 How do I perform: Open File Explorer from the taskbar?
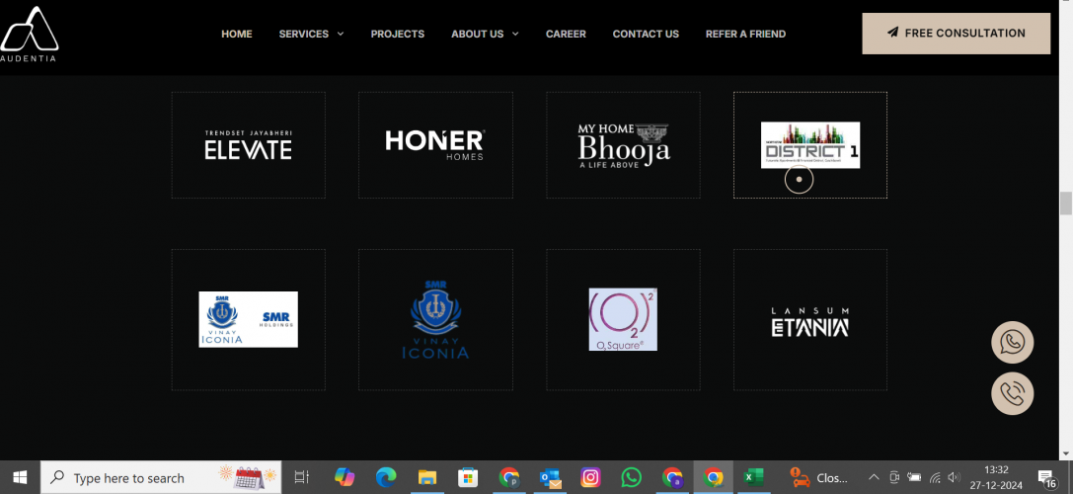[x=427, y=477]
